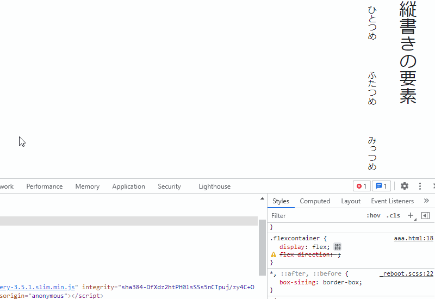This screenshot has height=299, width=435.
Task: Open DevTools three-dot customize menu
Action: pos(420,186)
